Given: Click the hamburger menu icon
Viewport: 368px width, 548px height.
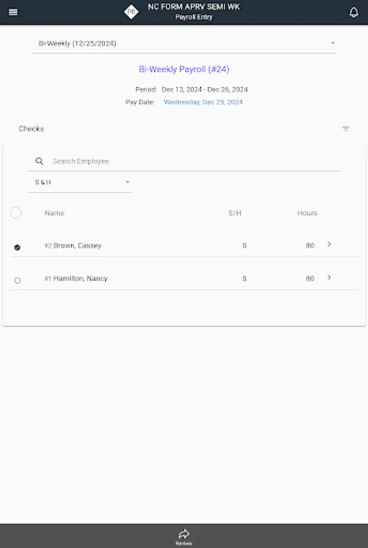Looking at the screenshot, I should 12,12.
